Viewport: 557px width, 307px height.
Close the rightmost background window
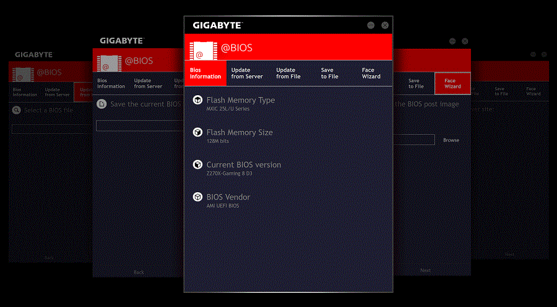coord(544,54)
